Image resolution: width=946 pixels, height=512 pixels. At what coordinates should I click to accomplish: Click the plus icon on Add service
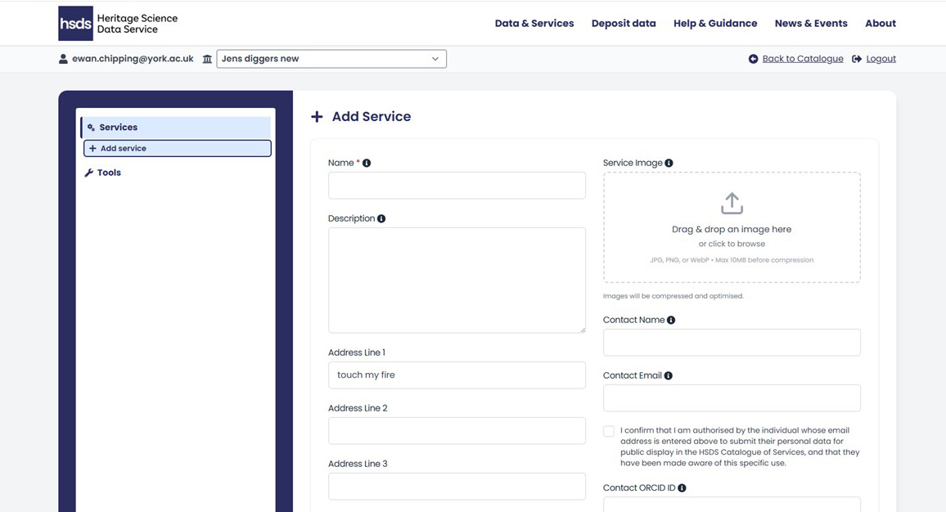click(x=93, y=148)
